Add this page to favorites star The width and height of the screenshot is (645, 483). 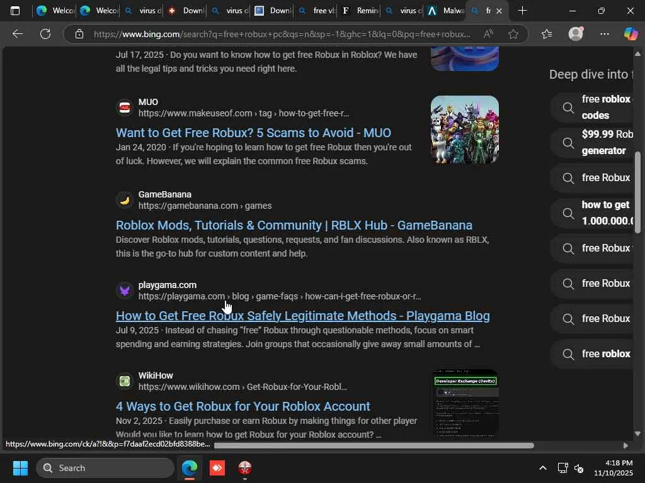[513, 34]
